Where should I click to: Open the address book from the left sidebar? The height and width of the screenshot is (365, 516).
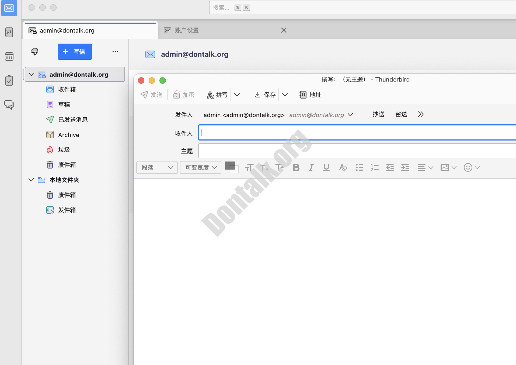tap(9, 32)
